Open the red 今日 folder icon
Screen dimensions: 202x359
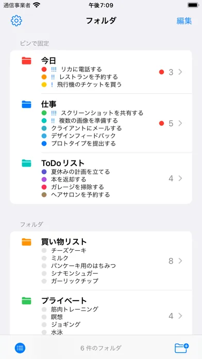point(26,61)
